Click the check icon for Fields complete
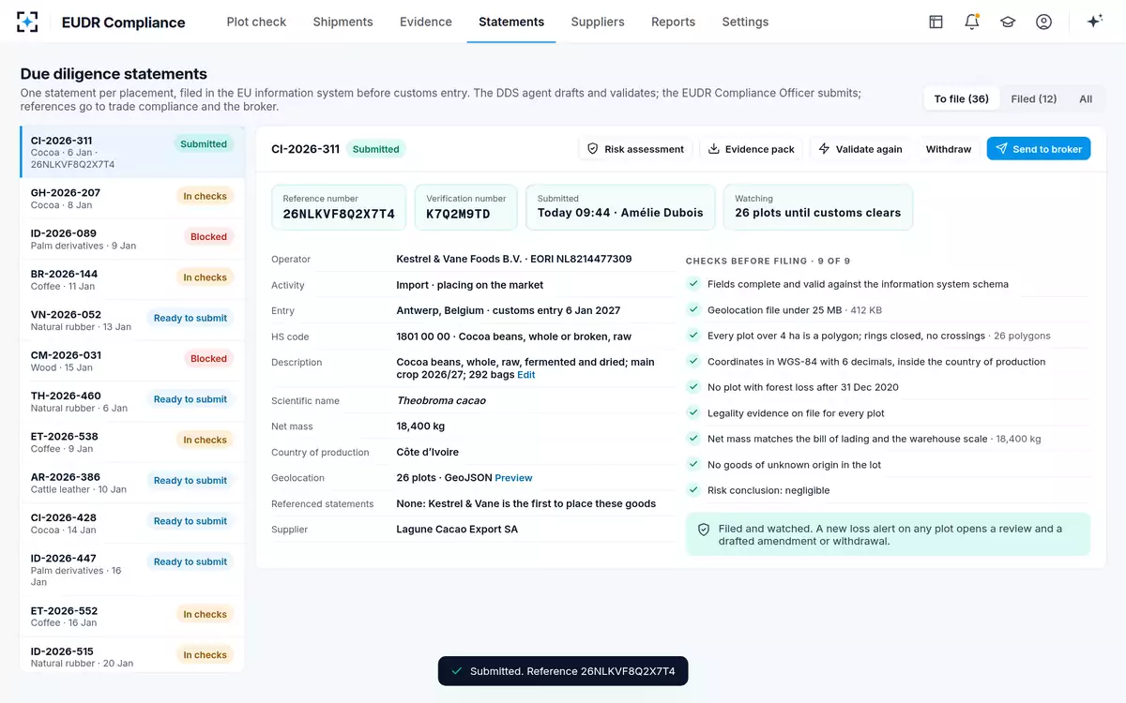Screen dimensions: 1126x703 [x=693, y=283]
